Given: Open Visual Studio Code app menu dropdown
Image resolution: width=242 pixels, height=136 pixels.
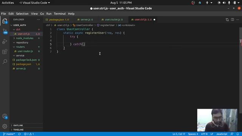Looking at the screenshot, I should (x=35, y=3).
